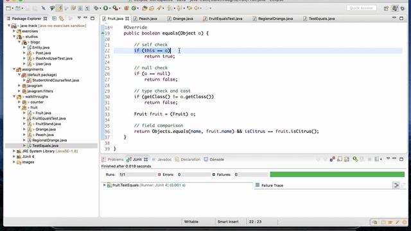Maximize the Package Explorer view
Viewport: 411px width, 231px height.
coord(92,19)
